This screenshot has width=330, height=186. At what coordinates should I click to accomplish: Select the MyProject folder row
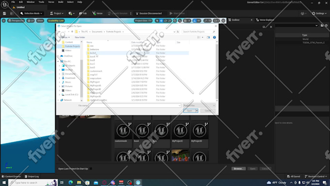pyautogui.click(x=138, y=82)
